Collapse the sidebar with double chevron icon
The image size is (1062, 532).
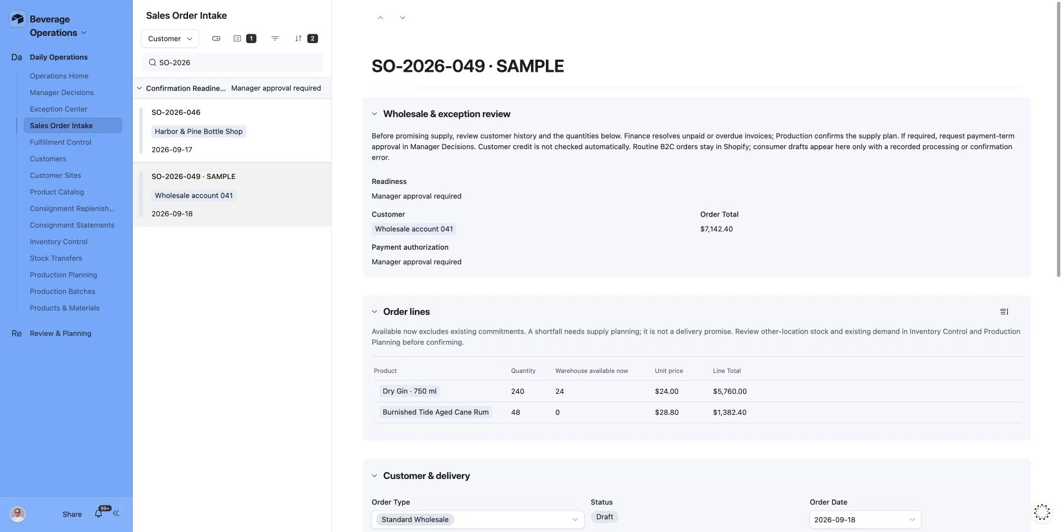tap(116, 513)
